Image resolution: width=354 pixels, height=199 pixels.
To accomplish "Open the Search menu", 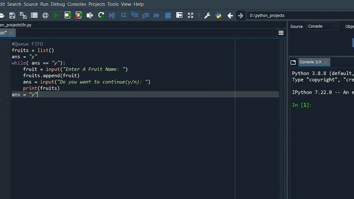I will click(x=14, y=4).
